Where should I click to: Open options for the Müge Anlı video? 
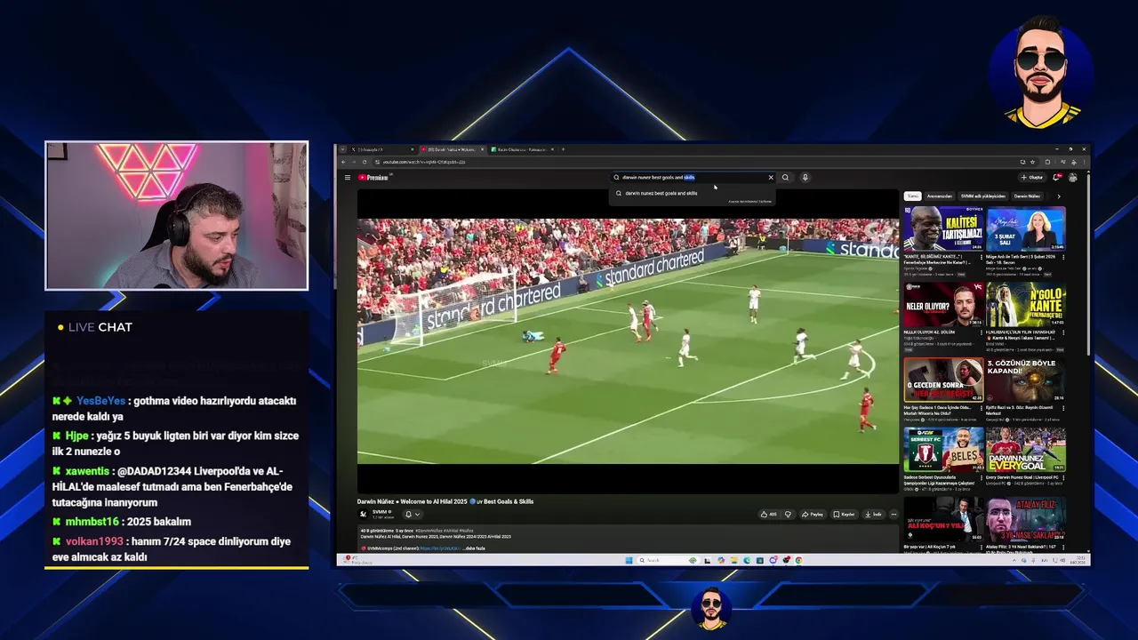(1062, 257)
